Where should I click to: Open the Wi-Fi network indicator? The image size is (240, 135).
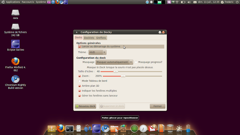tap(177, 2)
